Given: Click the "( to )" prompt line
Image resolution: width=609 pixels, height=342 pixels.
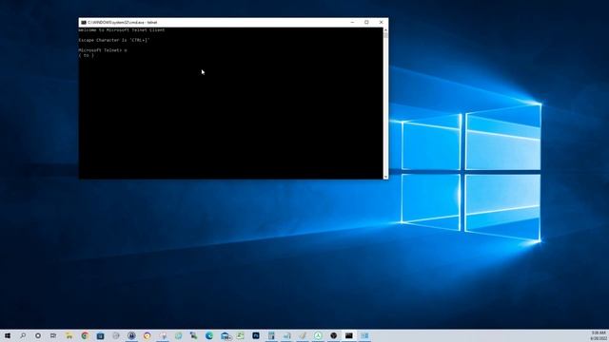Looking at the screenshot, I should coord(87,55).
